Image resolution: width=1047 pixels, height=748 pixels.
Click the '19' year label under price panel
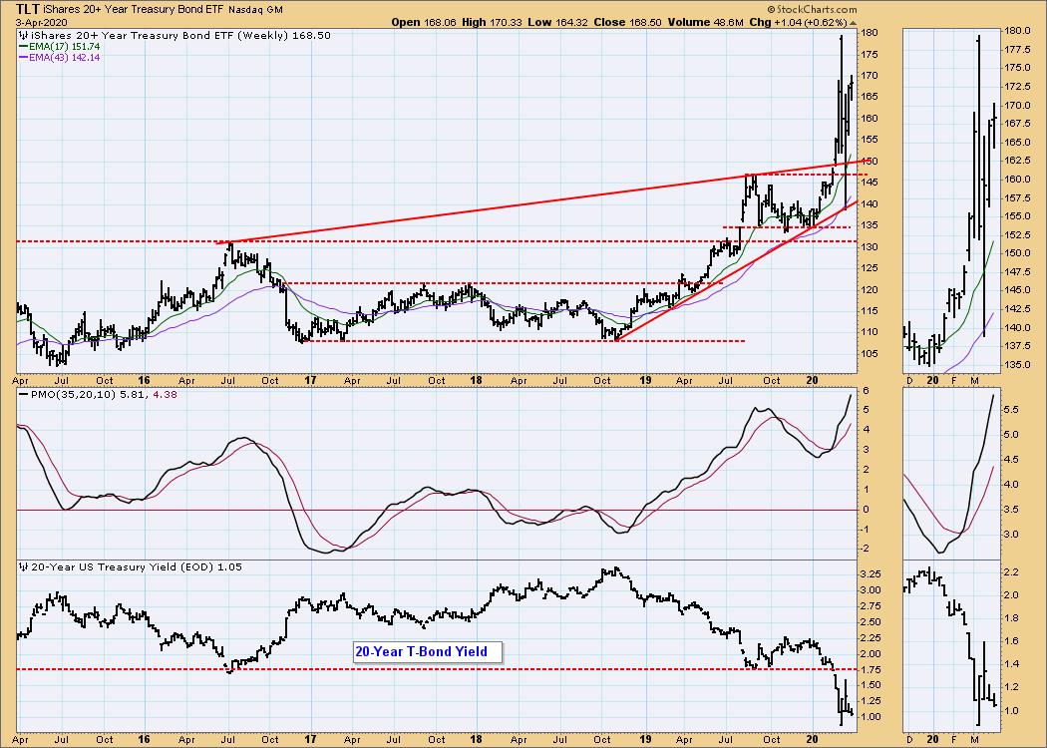point(646,381)
